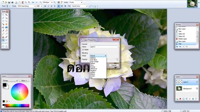Select the Eraser tool
This screenshot has width=200, height=112.
tap(6, 30)
